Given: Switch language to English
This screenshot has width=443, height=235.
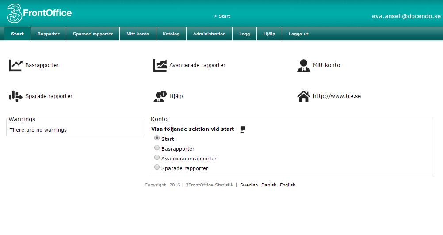Looking at the screenshot, I should [288, 185].
